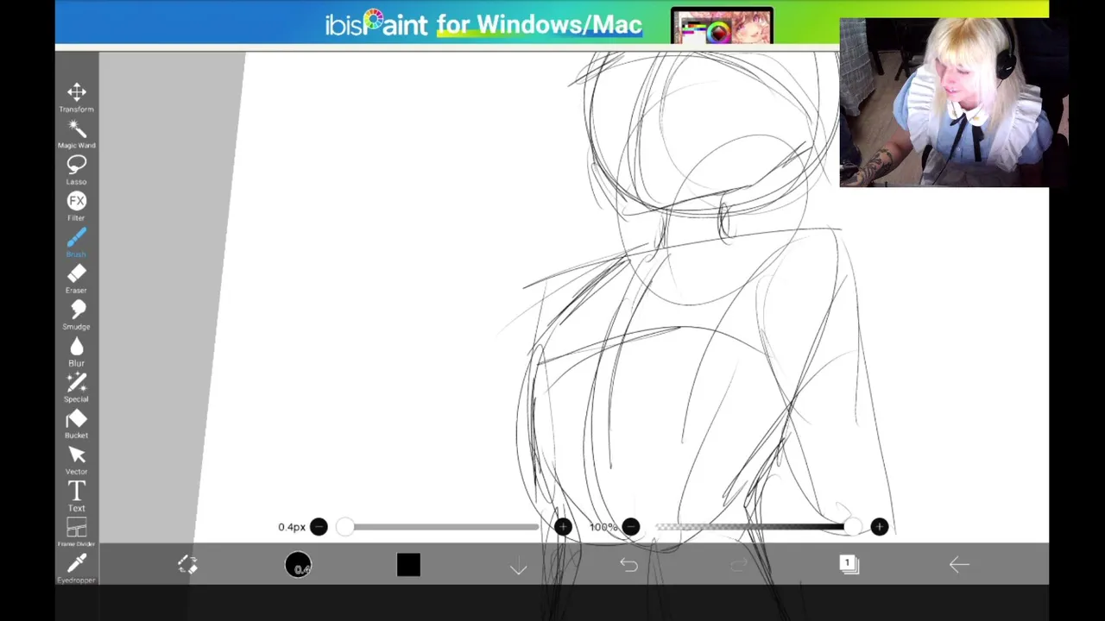Undo the last stroke
This screenshot has width=1105, height=621.
click(x=628, y=565)
